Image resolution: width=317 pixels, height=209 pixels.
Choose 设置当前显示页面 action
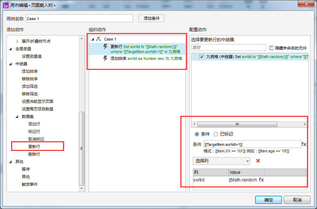(x=38, y=101)
